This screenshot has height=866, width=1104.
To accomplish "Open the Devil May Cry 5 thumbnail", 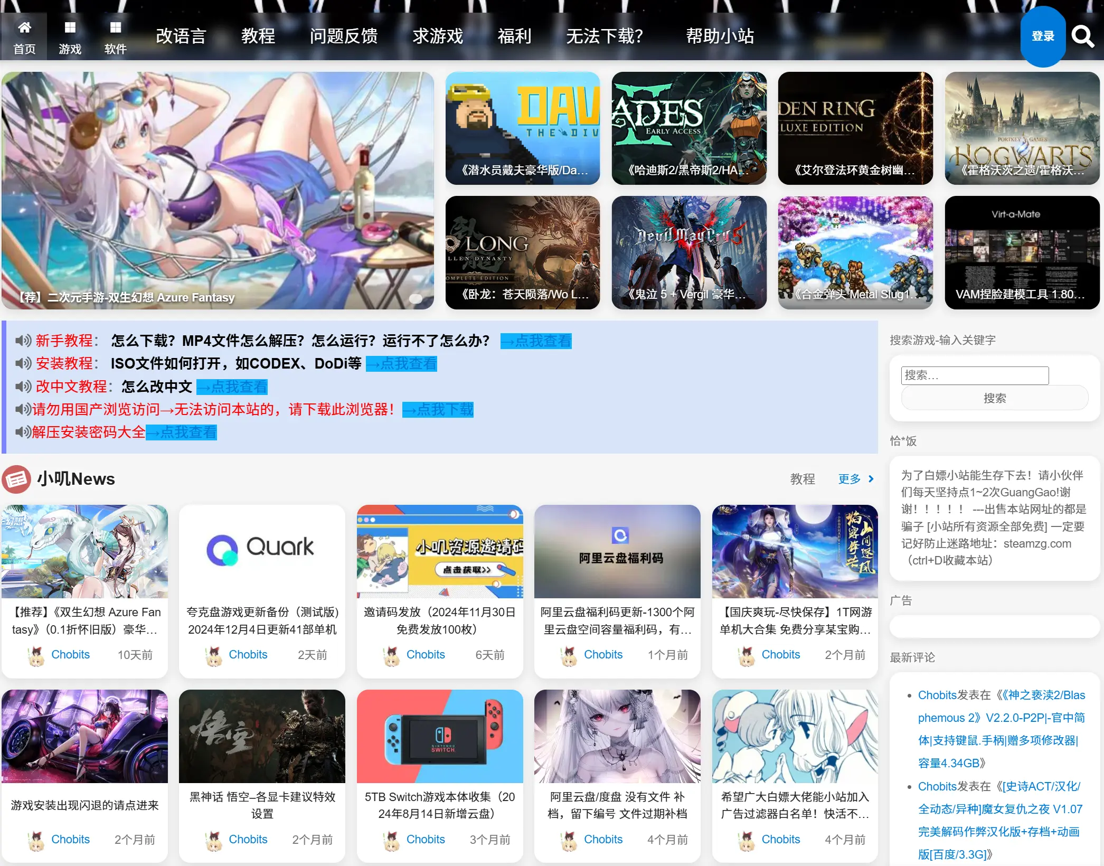I will [x=688, y=252].
